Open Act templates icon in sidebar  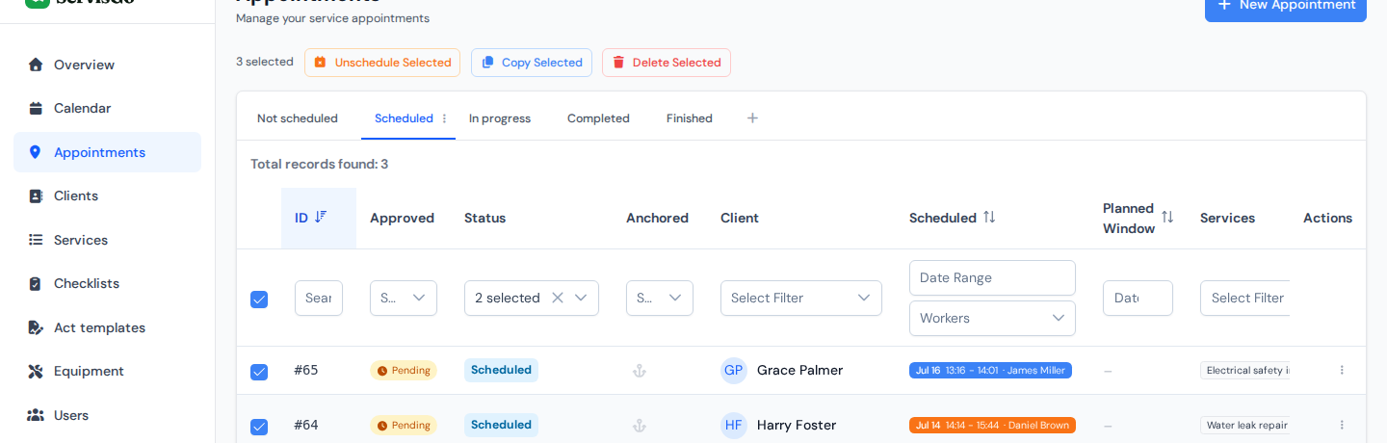[x=36, y=327]
